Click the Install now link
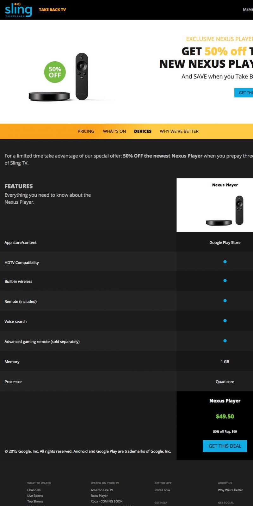253x506 pixels. (162, 490)
